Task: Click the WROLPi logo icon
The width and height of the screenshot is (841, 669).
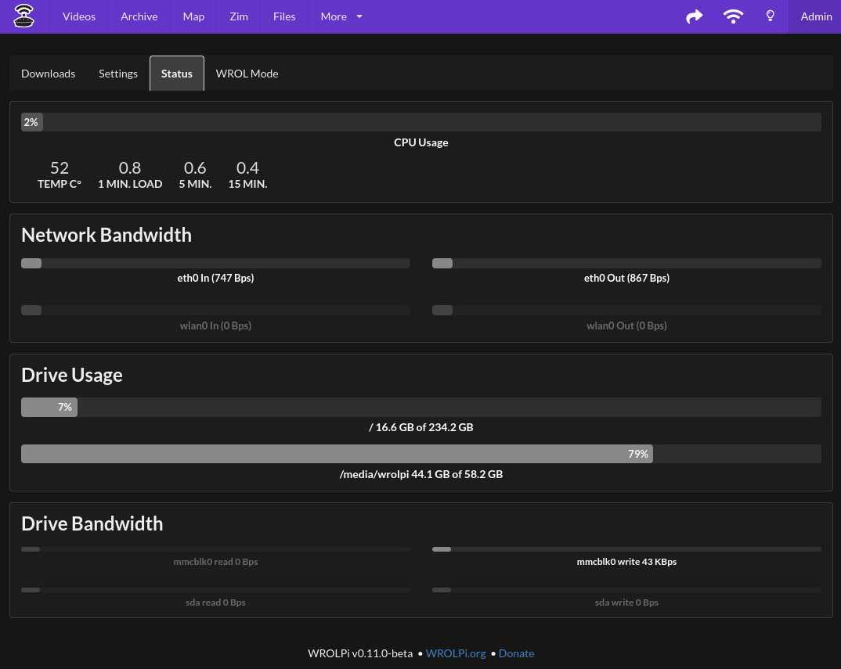Action: pos(24,16)
